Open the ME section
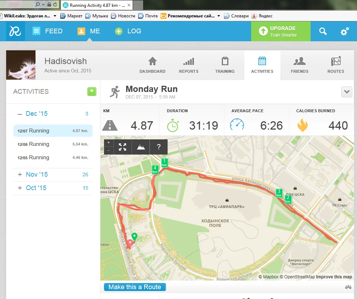This screenshot has height=299, width=357. pyautogui.click(x=88, y=31)
